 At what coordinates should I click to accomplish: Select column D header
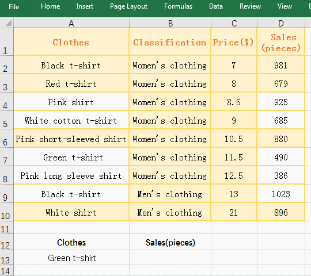coord(281,23)
